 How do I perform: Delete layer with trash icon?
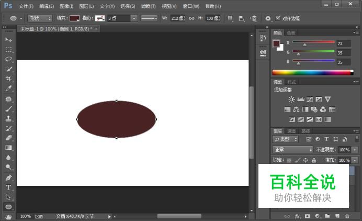click(x=347, y=216)
